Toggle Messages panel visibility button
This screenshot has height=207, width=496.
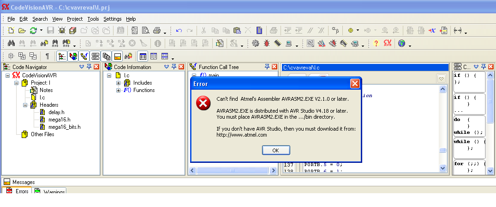point(118,57)
